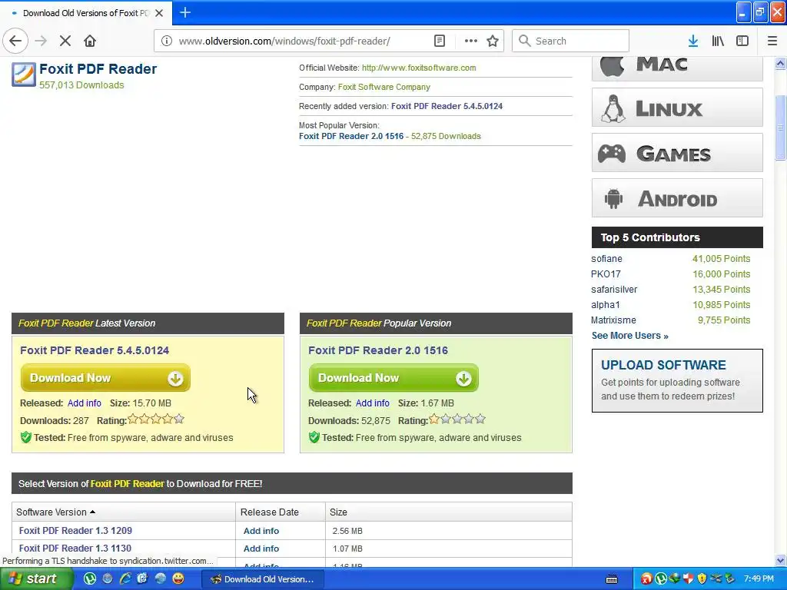Click Add info for latest version release
Viewport: 787px width, 590px height.
[x=85, y=403]
